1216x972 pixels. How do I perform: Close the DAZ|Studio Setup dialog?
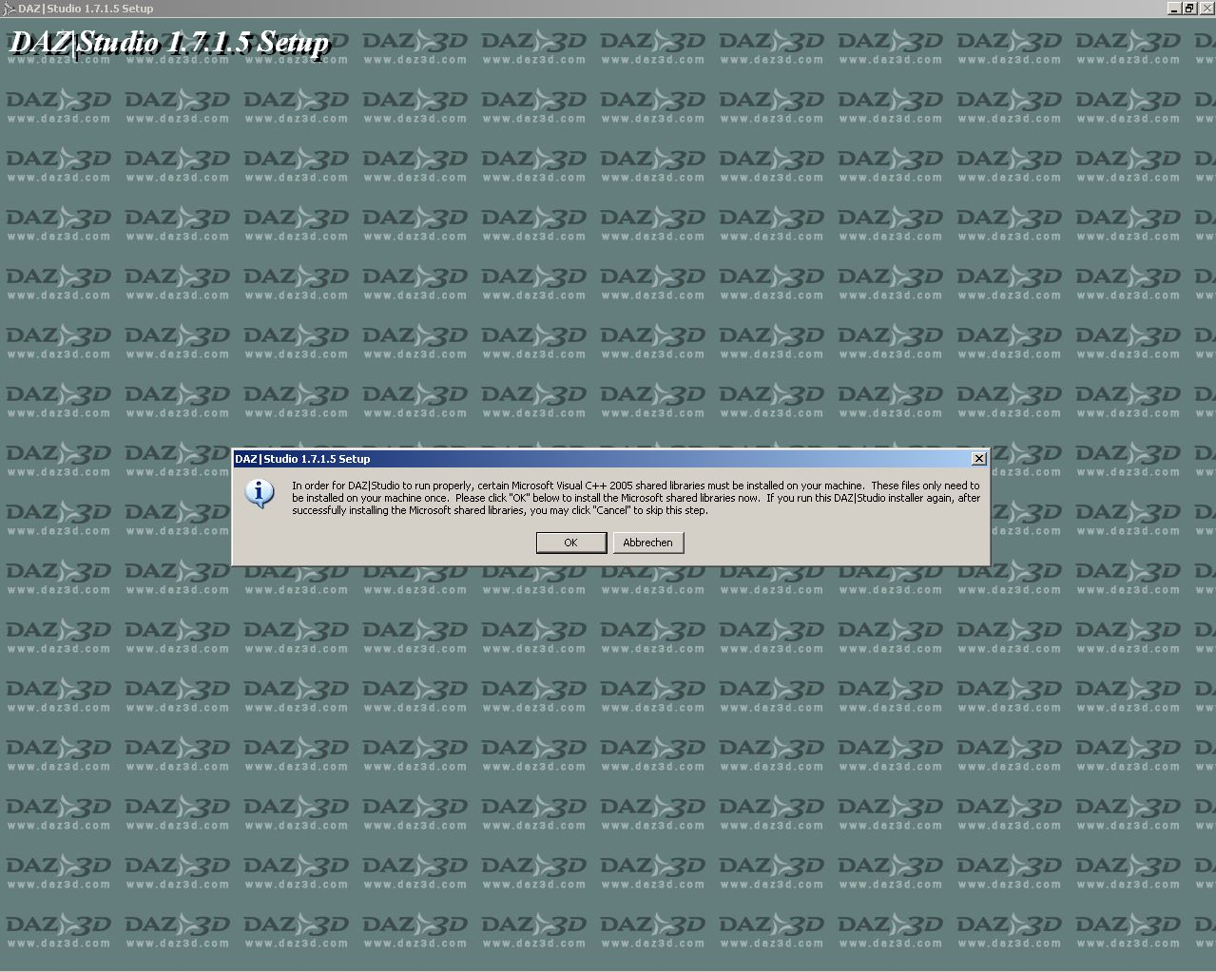(979, 459)
